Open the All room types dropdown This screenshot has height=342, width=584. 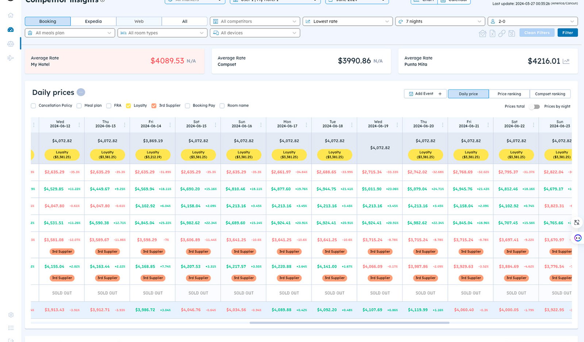click(x=162, y=33)
